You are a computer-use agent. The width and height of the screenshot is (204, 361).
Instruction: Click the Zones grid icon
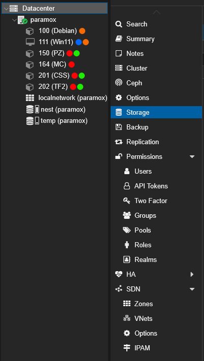coord(127,304)
